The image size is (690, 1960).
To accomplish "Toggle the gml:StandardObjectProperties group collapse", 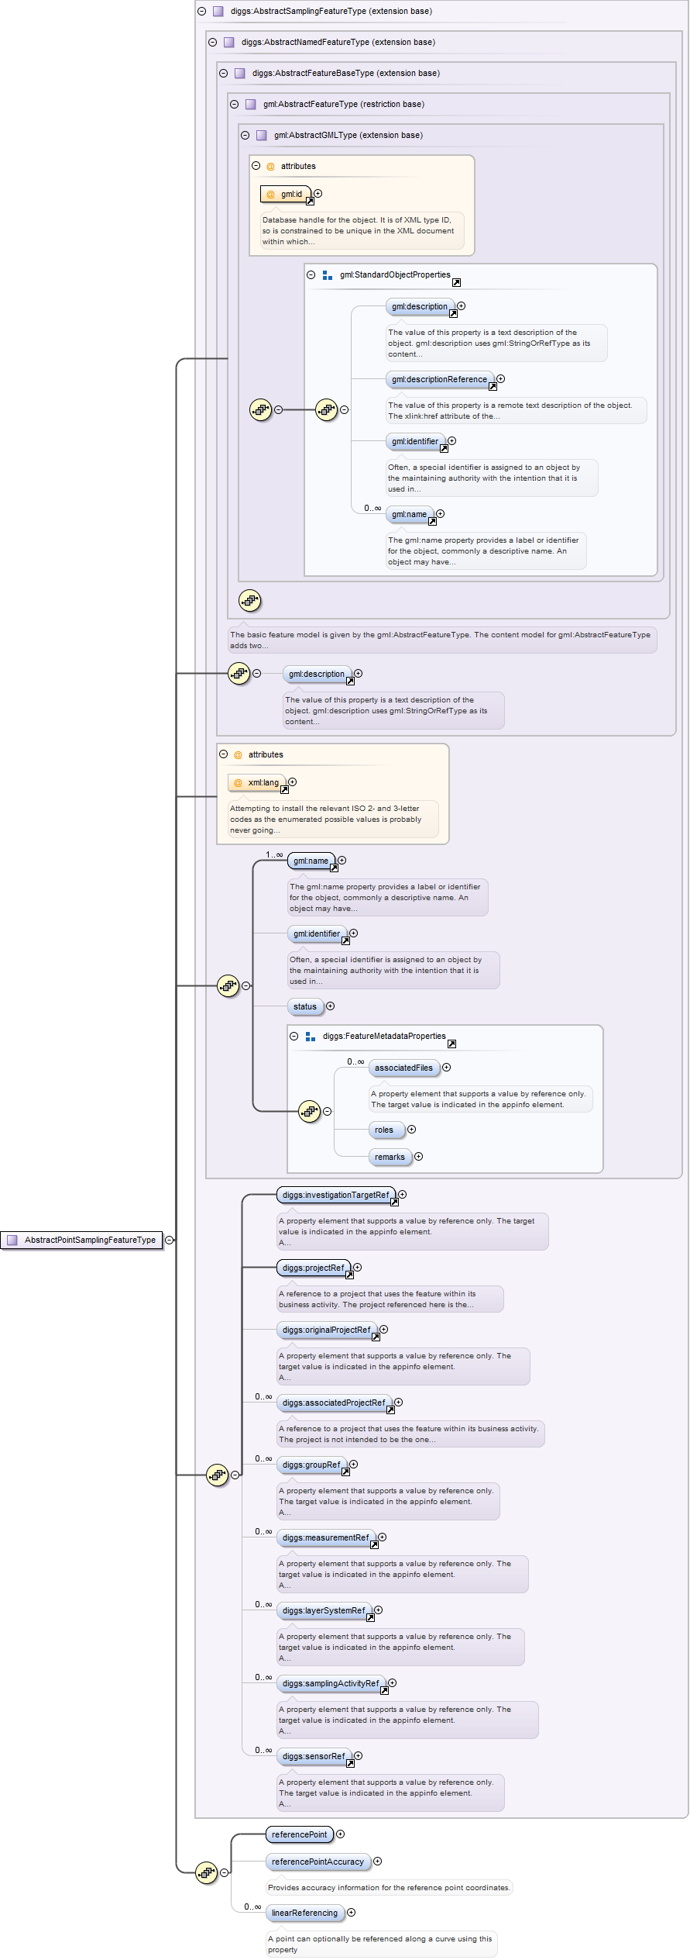I will 311,275.
